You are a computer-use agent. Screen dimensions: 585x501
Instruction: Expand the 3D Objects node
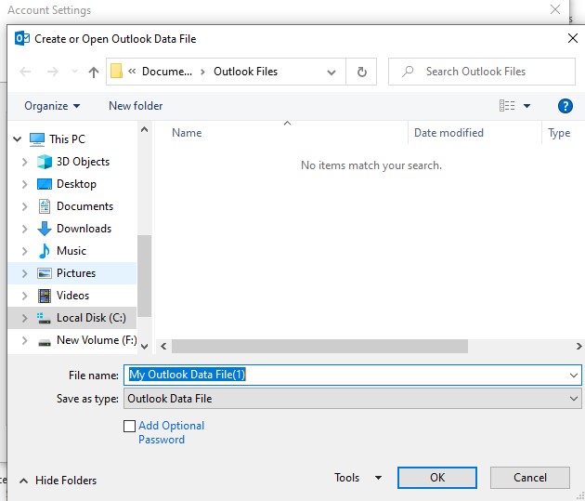coord(25,162)
